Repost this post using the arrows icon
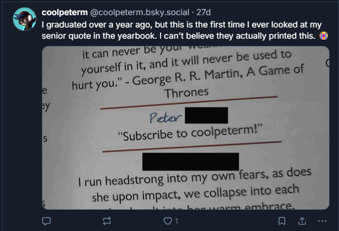339x231 pixels. tap(107, 221)
